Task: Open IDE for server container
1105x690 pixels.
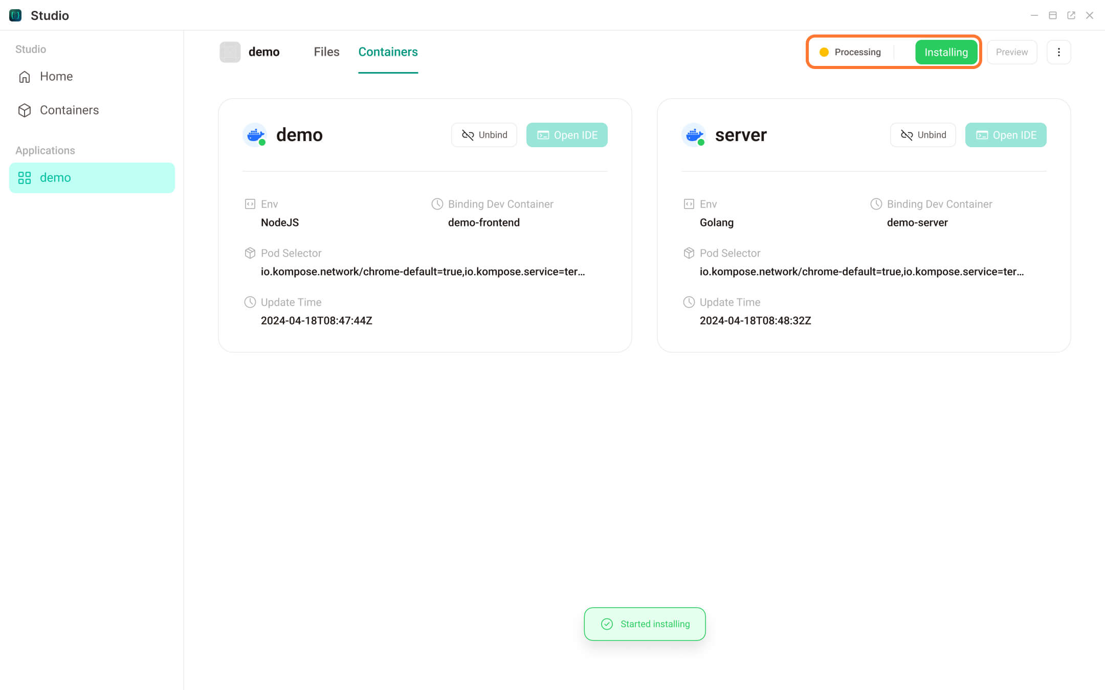Action: 1006,135
